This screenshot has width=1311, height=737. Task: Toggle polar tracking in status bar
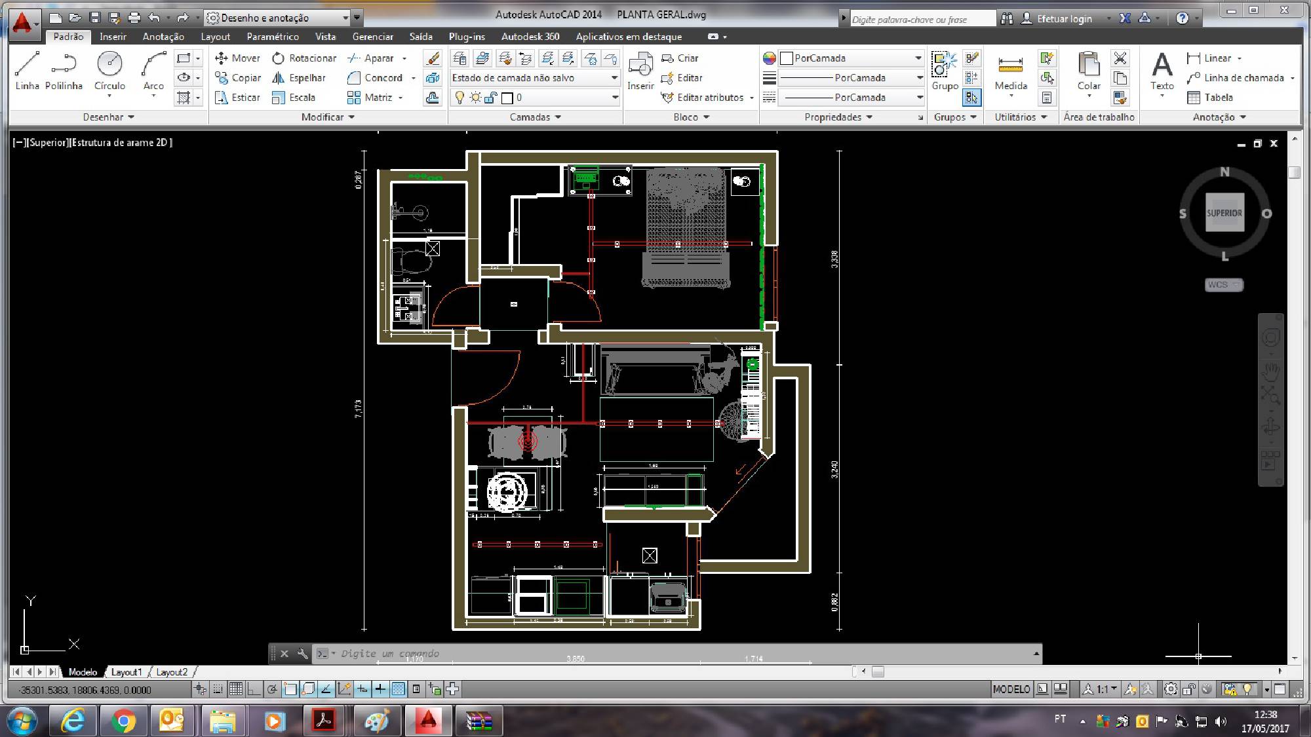coord(272,689)
